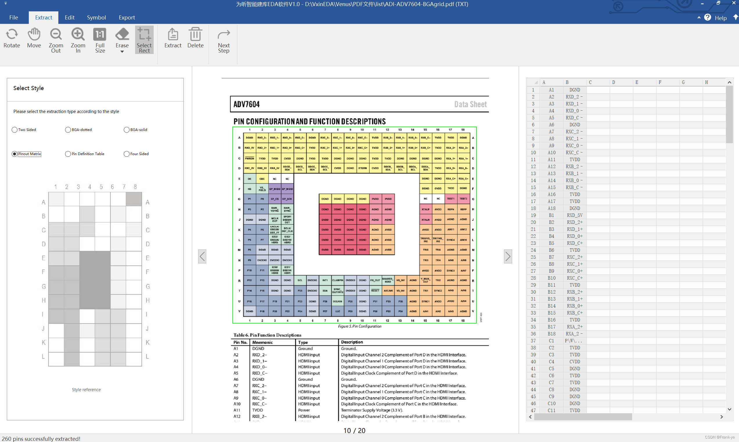Open the Help link
The image size is (739, 442).
720,18
